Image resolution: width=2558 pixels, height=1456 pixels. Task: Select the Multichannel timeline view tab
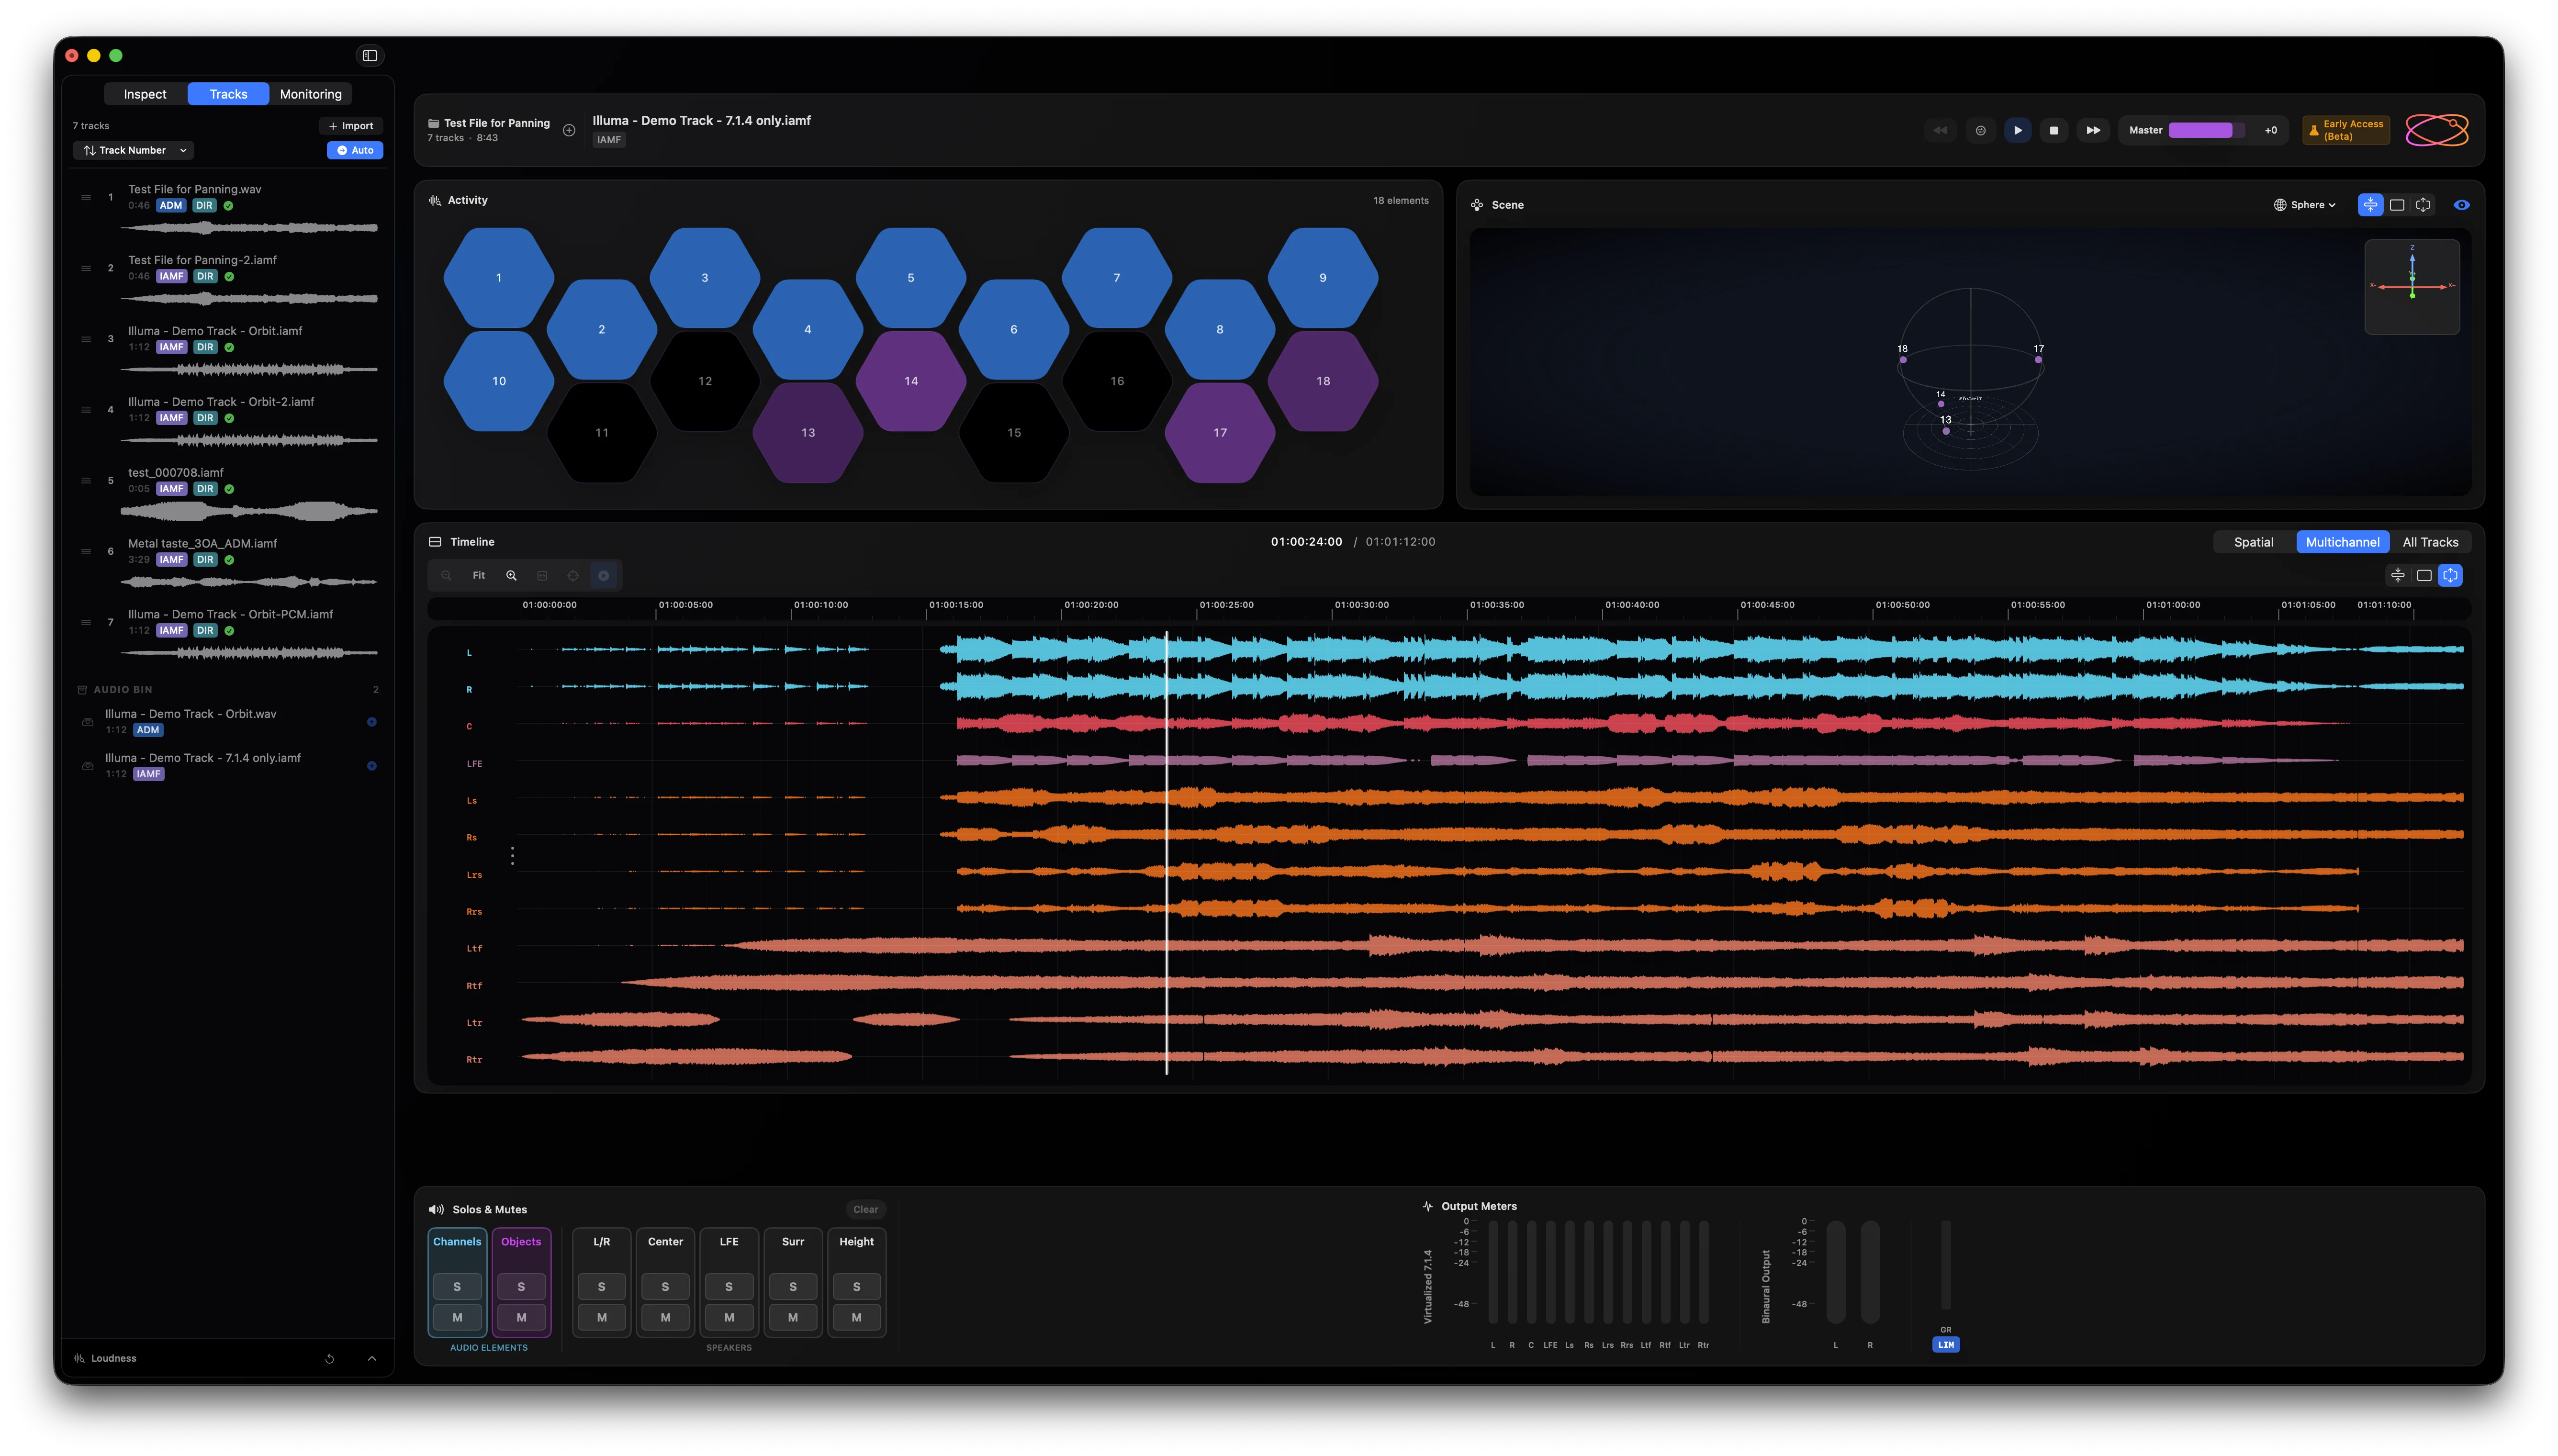click(x=2343, y=542)
